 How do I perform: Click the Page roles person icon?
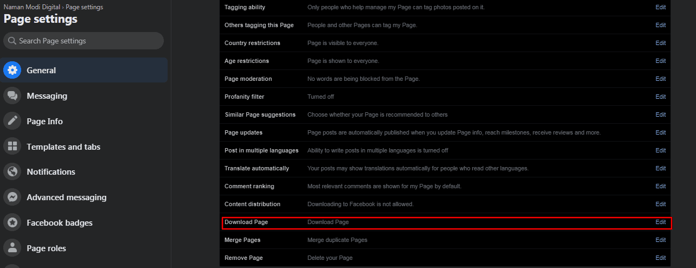[12, 248]
